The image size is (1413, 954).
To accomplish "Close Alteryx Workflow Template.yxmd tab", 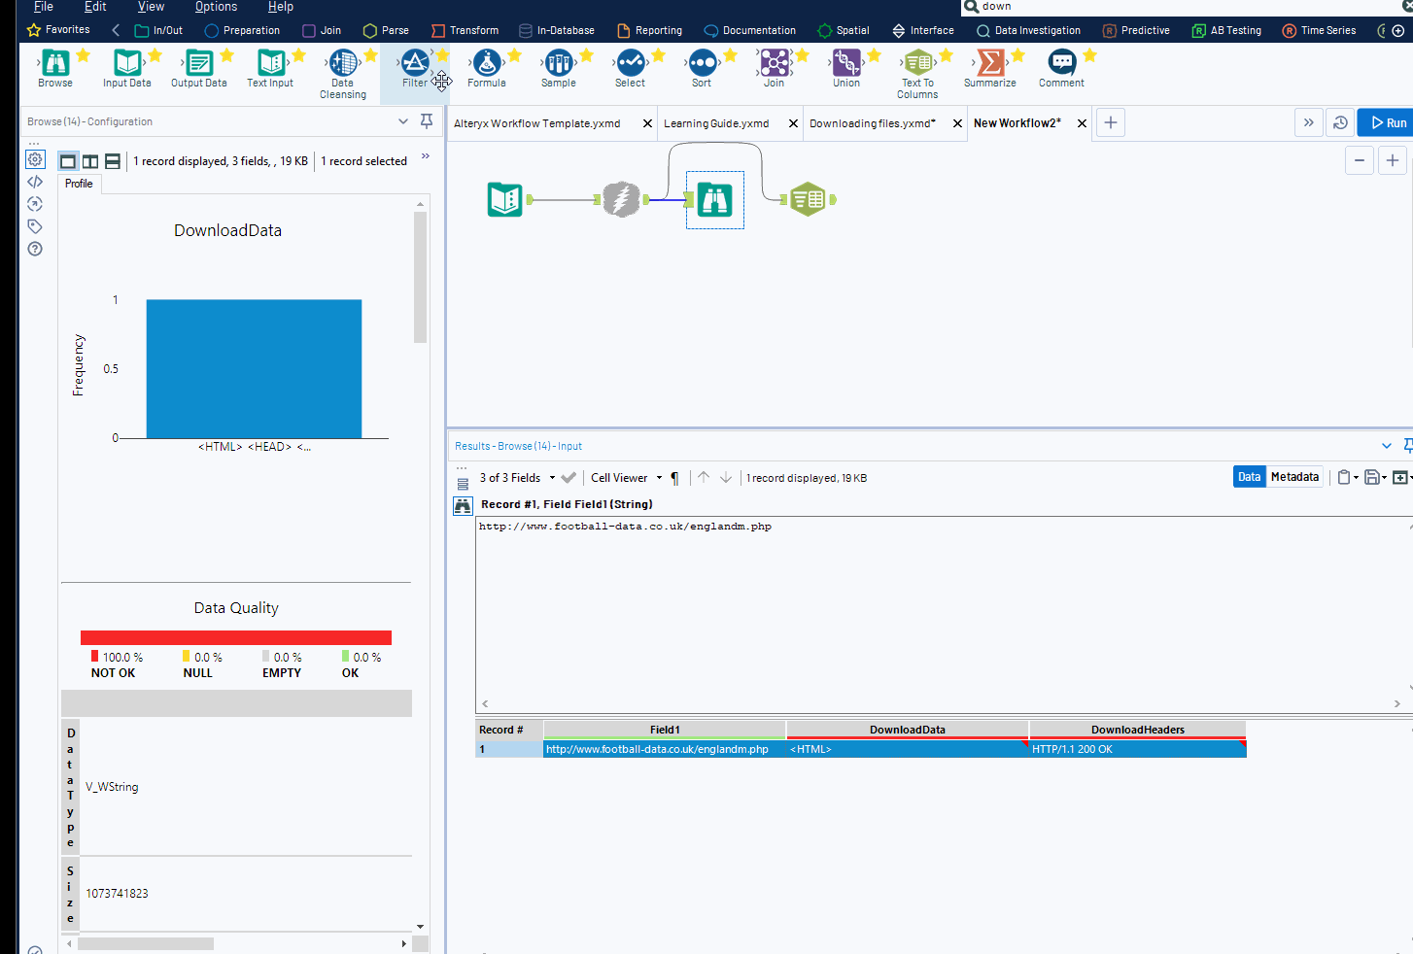I will (647, 123).
